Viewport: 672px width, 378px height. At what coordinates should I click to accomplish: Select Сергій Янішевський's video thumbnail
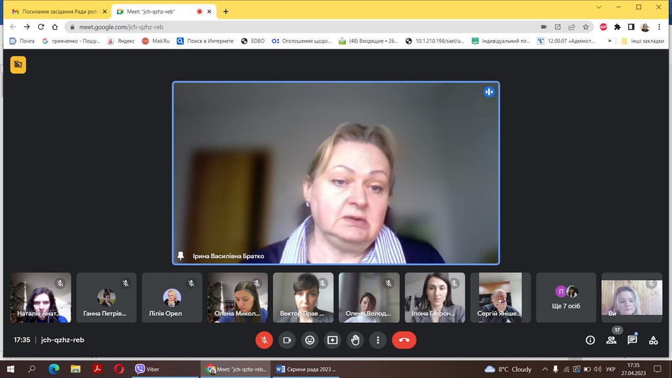point(500,297)
